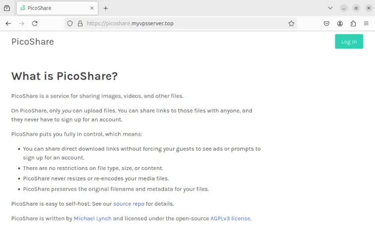Screen dimensions: 375x229
Task: Open a new tab with the plus button
Action: pyautogui.click(x=106, y=8)
